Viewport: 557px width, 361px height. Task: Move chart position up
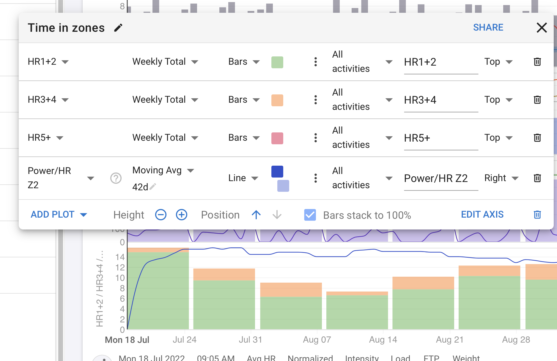(x=256, y=215)
